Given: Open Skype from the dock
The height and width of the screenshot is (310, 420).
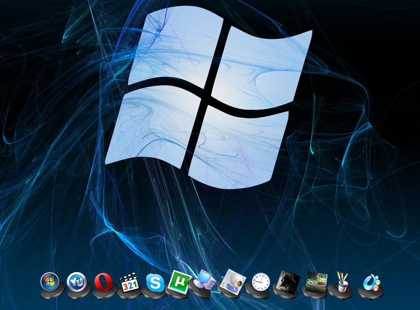Looking at the screenshot, I should 155,283.
